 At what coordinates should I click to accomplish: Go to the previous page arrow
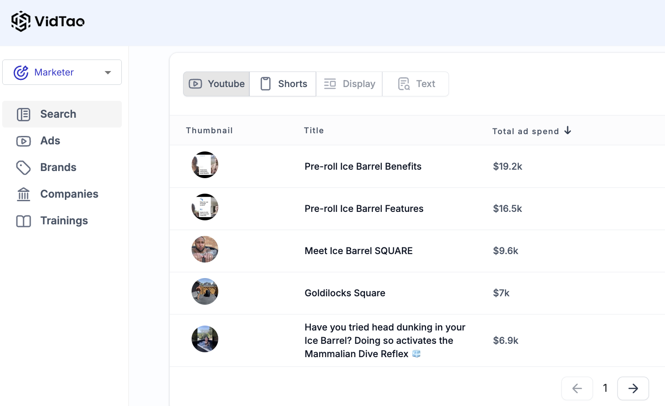pyautogui.click(x=577, y=388)
